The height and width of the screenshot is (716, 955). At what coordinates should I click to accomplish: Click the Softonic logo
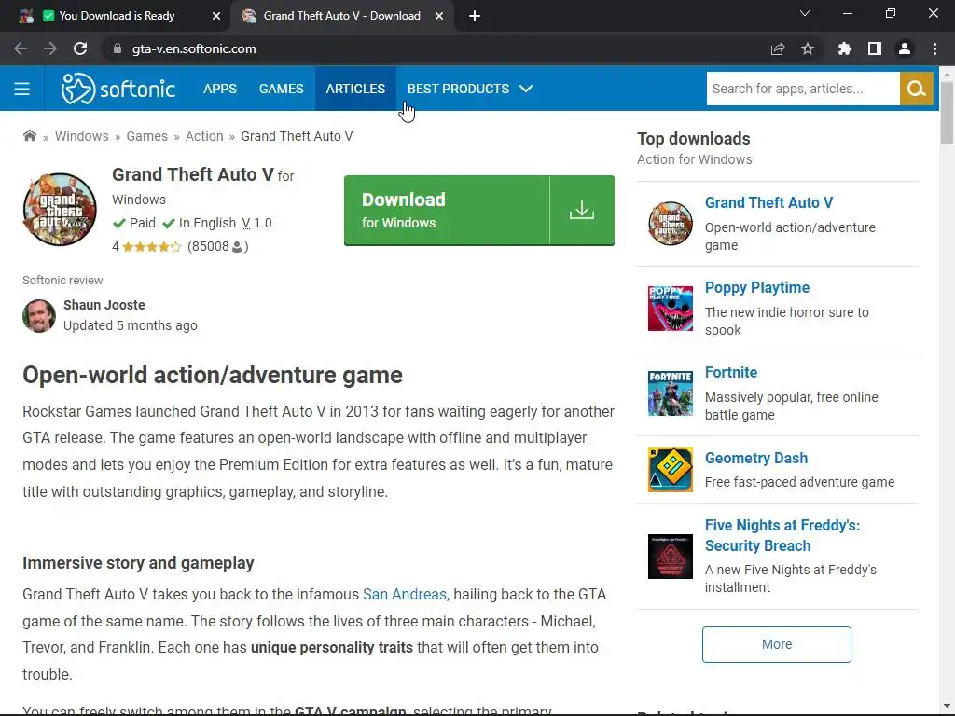(118, 89)
